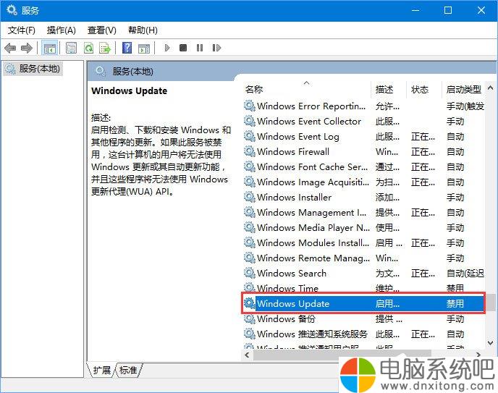Image resolution: width=498 pixels, height=393 pixels.
Task: Click gear icon of Windows Media Player row
Action: (x=250, y=227)
